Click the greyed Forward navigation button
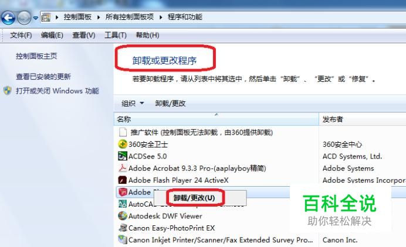 click(24, 18)
